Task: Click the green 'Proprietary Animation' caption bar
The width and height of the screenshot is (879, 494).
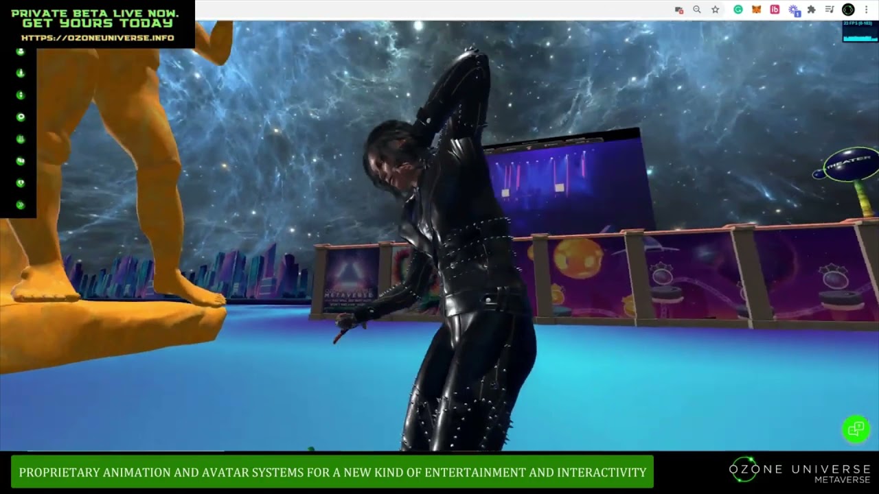Action: pos(332,472)
